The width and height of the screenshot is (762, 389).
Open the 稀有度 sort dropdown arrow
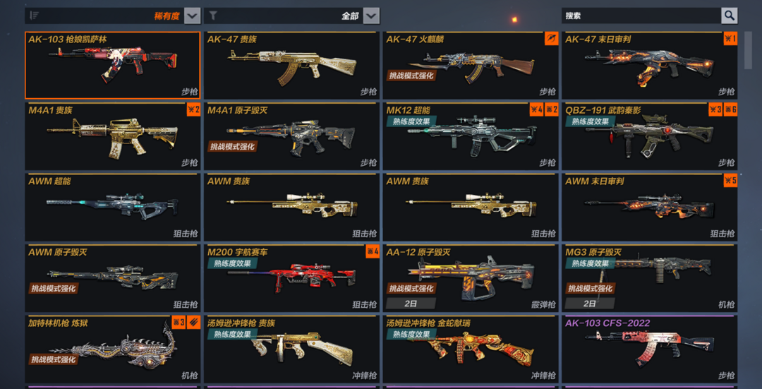(193, 16)
